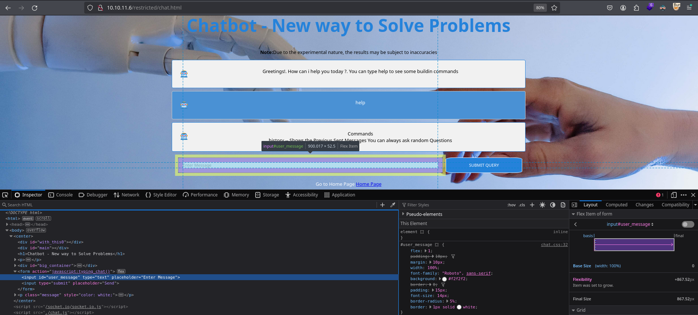Viewport: 698px width, 315px height.
Task: Go back in flex item layout panel
Action: [576, 224]
